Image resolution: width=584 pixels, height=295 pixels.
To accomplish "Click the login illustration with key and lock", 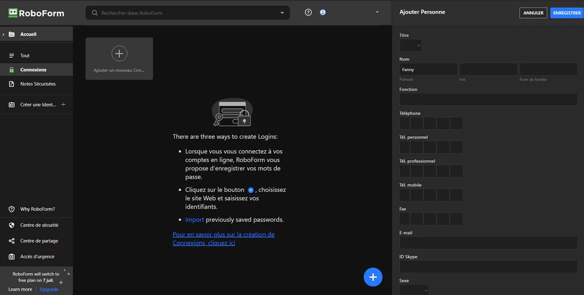I will coord(232,112).
